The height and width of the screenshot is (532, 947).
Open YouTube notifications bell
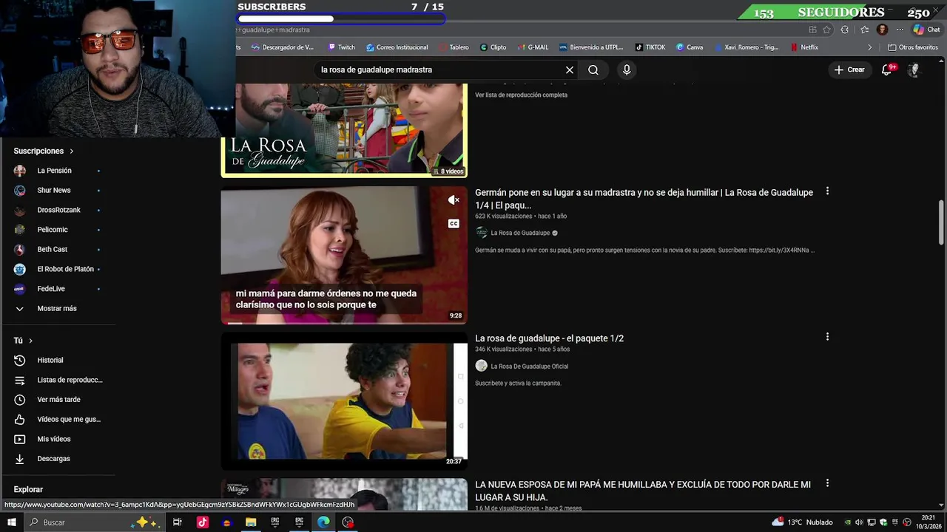(888, 69)
